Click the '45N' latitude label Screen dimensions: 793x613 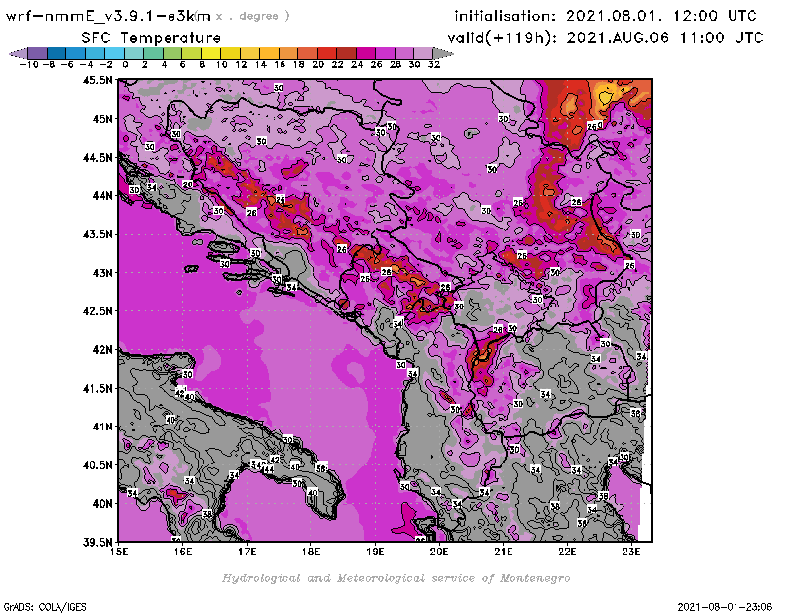102,119
